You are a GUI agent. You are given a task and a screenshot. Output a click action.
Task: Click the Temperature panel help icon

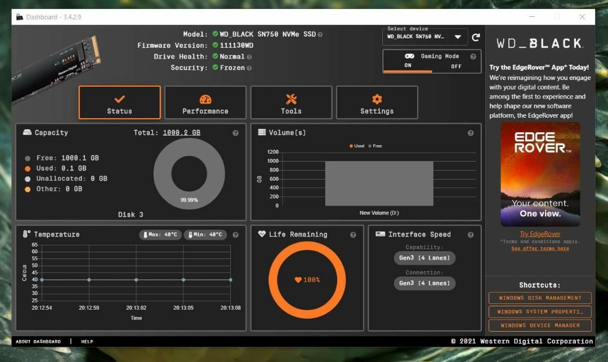point(235,235)
